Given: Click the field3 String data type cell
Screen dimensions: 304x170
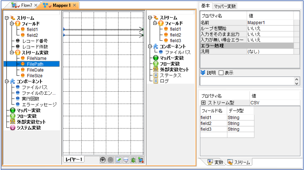Looking at the screenshot, I should click(x=241, y=129).
